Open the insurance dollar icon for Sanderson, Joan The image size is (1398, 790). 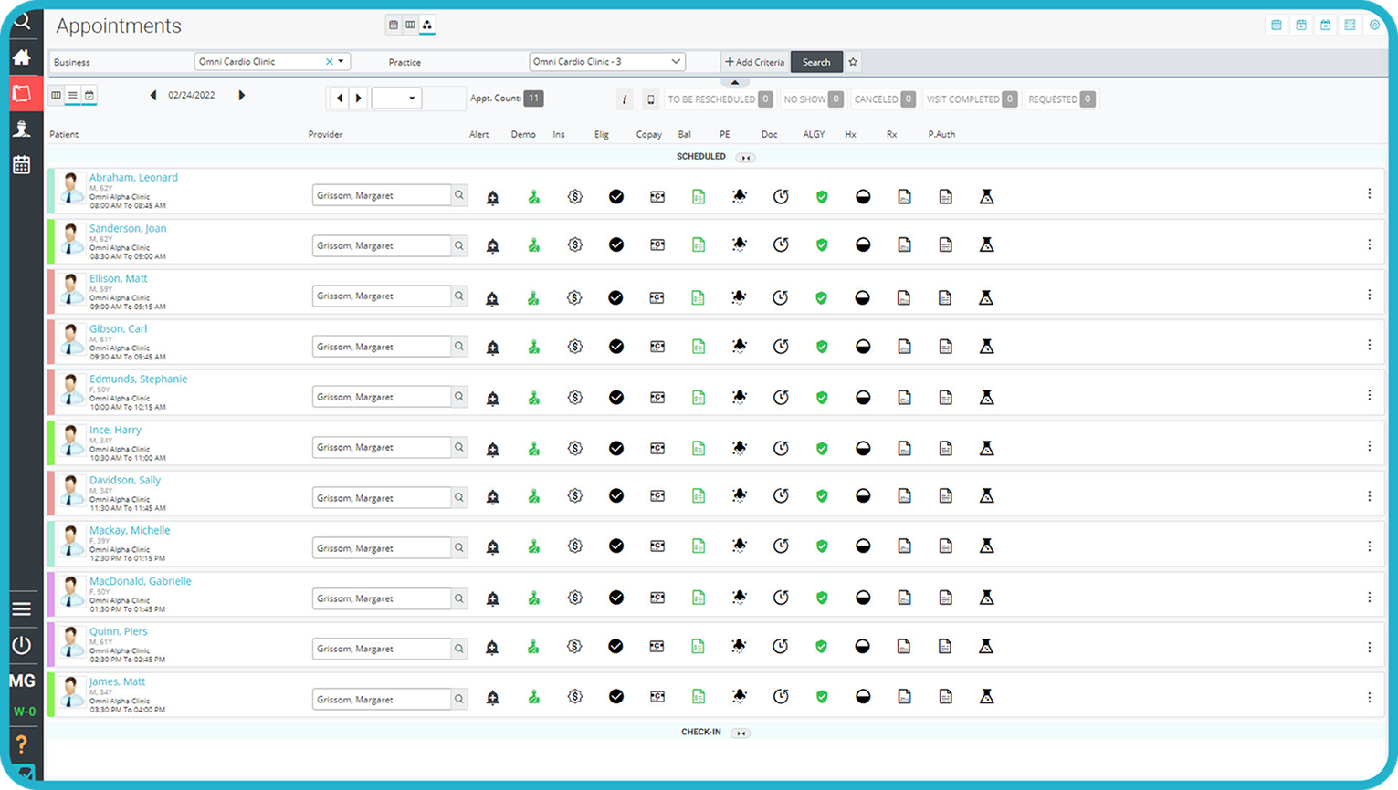click(x=574, y=245)
